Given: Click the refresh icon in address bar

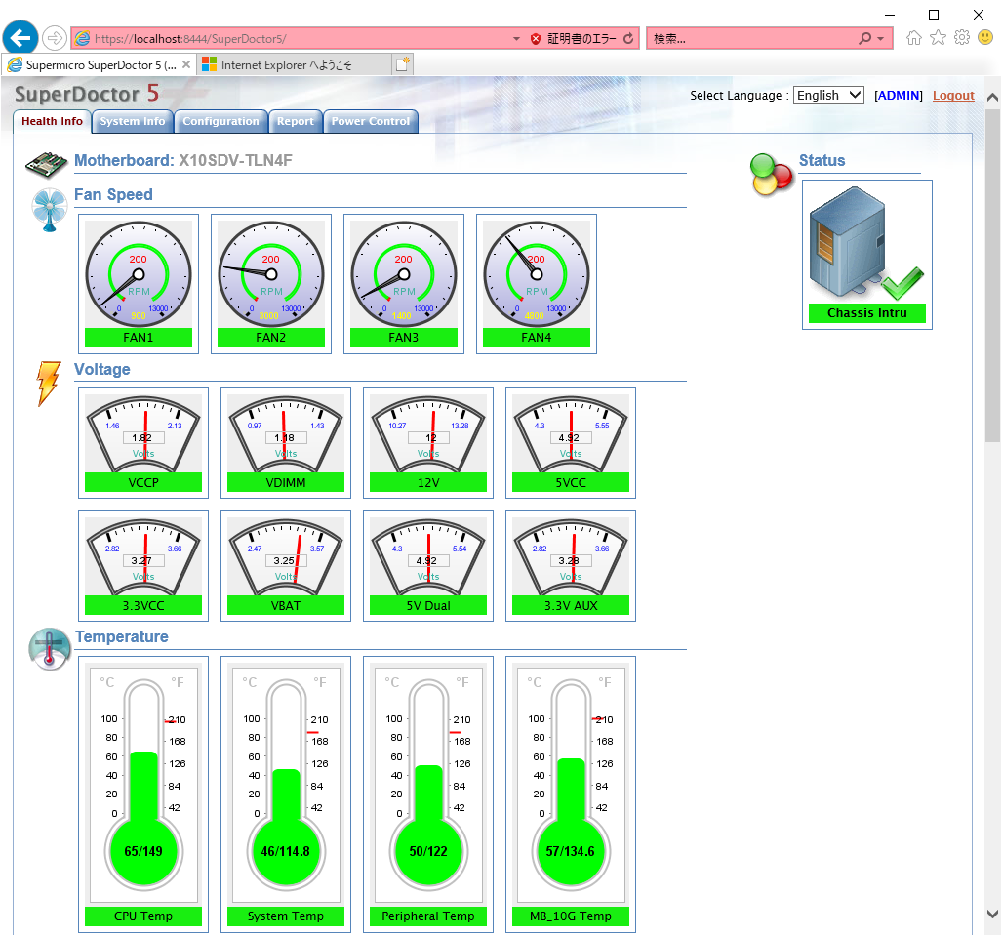Looking at the screenshot, I should click(x=628, y=38).
